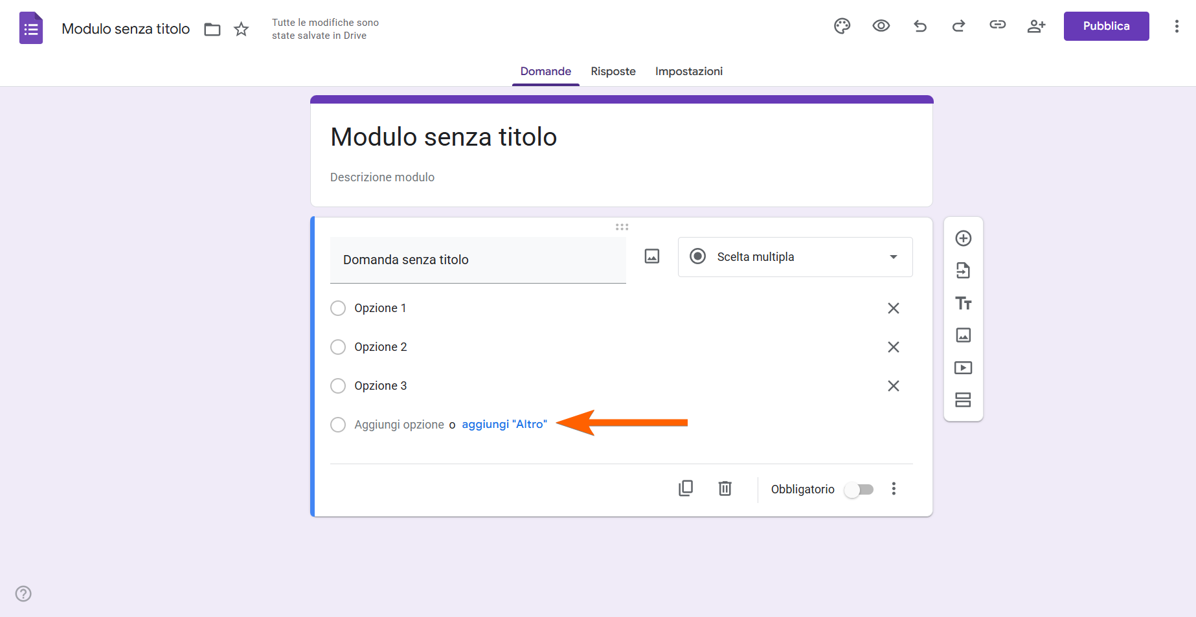Toggle the Obbligatorio switch
Viewport: 1196px width, 617px height.
[859, 489]
